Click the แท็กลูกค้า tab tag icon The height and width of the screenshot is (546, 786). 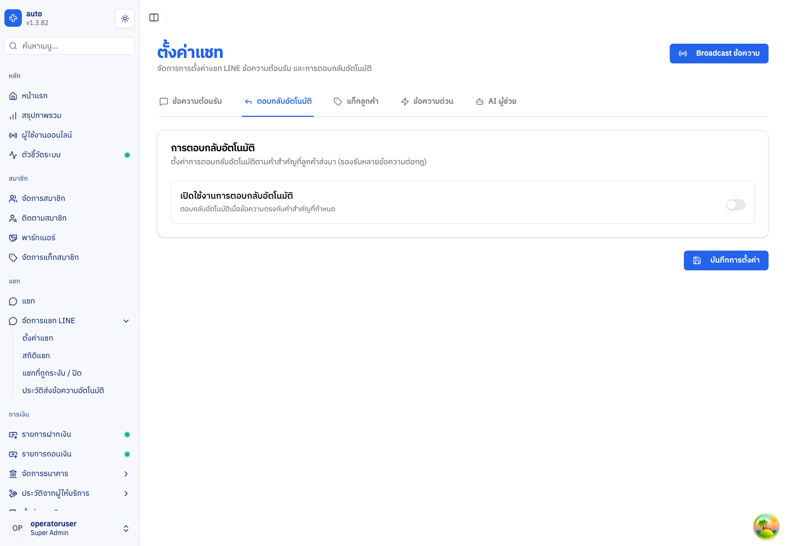pyautogui.click(x=338, y=102)
